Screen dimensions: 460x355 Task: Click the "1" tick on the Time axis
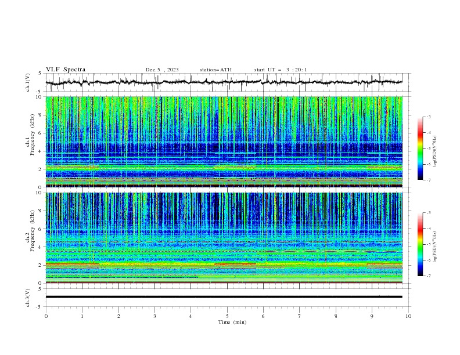(x=82, y=316)
